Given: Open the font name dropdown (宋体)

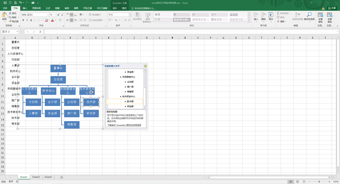Looking at the screenshot, I should pyautogui.click(x=48, y=15).
